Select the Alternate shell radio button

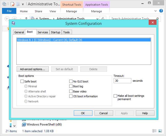coord(26,91)
